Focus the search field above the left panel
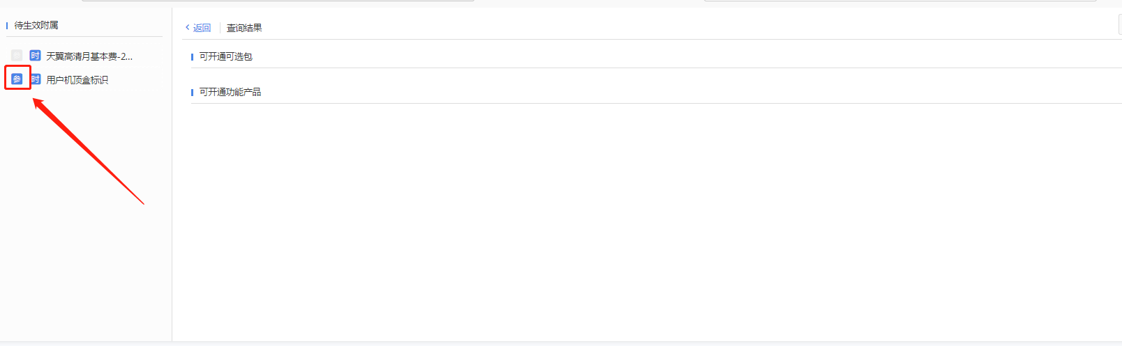1122x346 pixels. coord(278,1)
